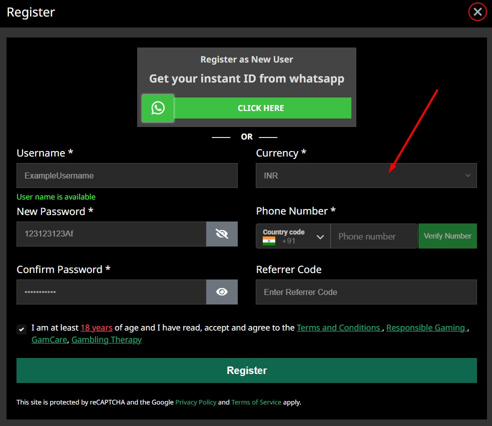Viewport: 492px width, 426px height.
Task: Focus the Confirm Password field
Action: (x=112, y=292)
